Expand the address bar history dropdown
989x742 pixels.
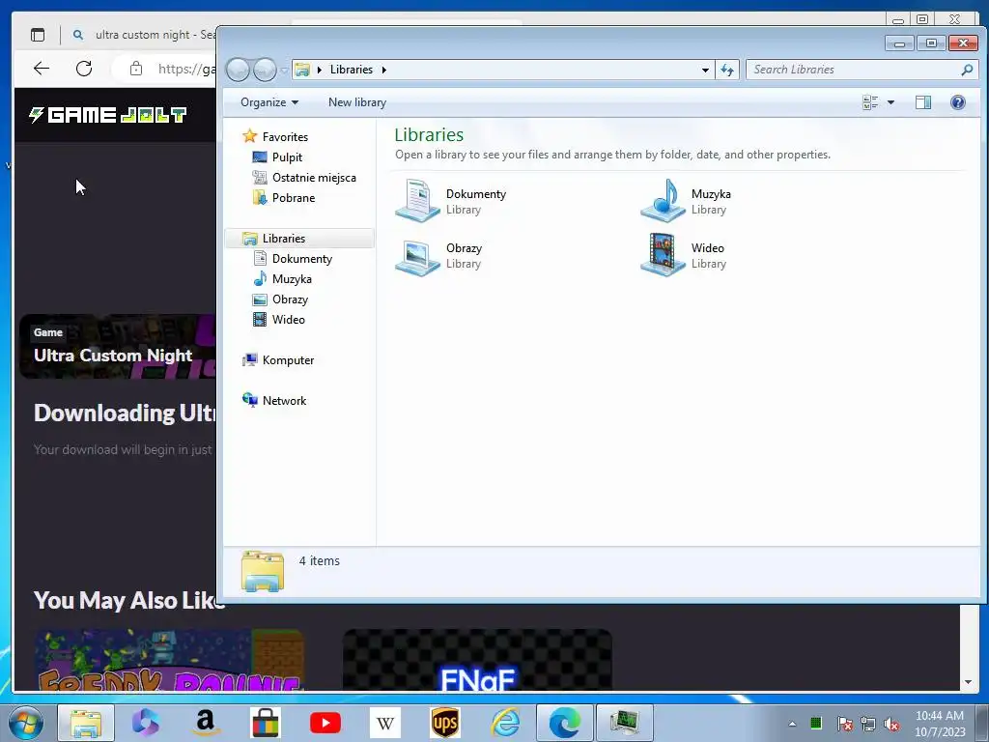tap(705, 70)
